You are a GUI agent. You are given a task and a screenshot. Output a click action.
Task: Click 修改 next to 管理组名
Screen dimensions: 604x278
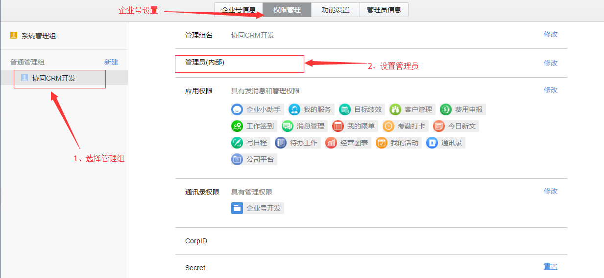(551, 34)
